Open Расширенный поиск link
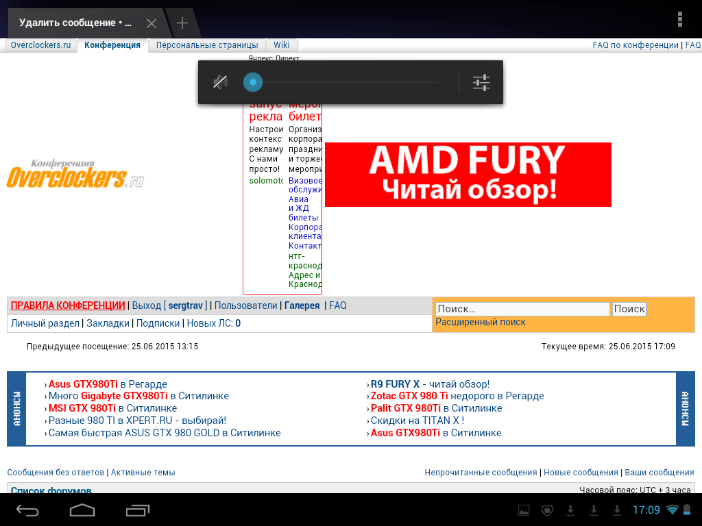702x526 pixels. (481, 322)
